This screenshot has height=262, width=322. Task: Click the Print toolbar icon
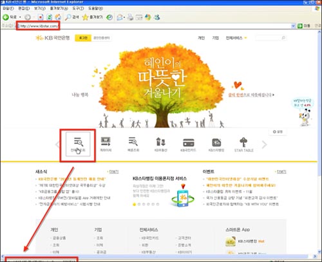130,17
